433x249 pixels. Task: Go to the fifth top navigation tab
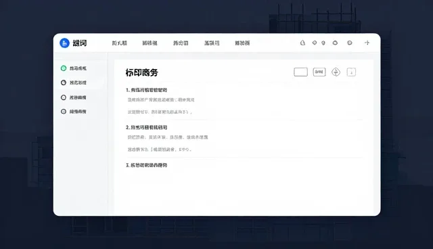pyautogui.click(x=242, y=43)
